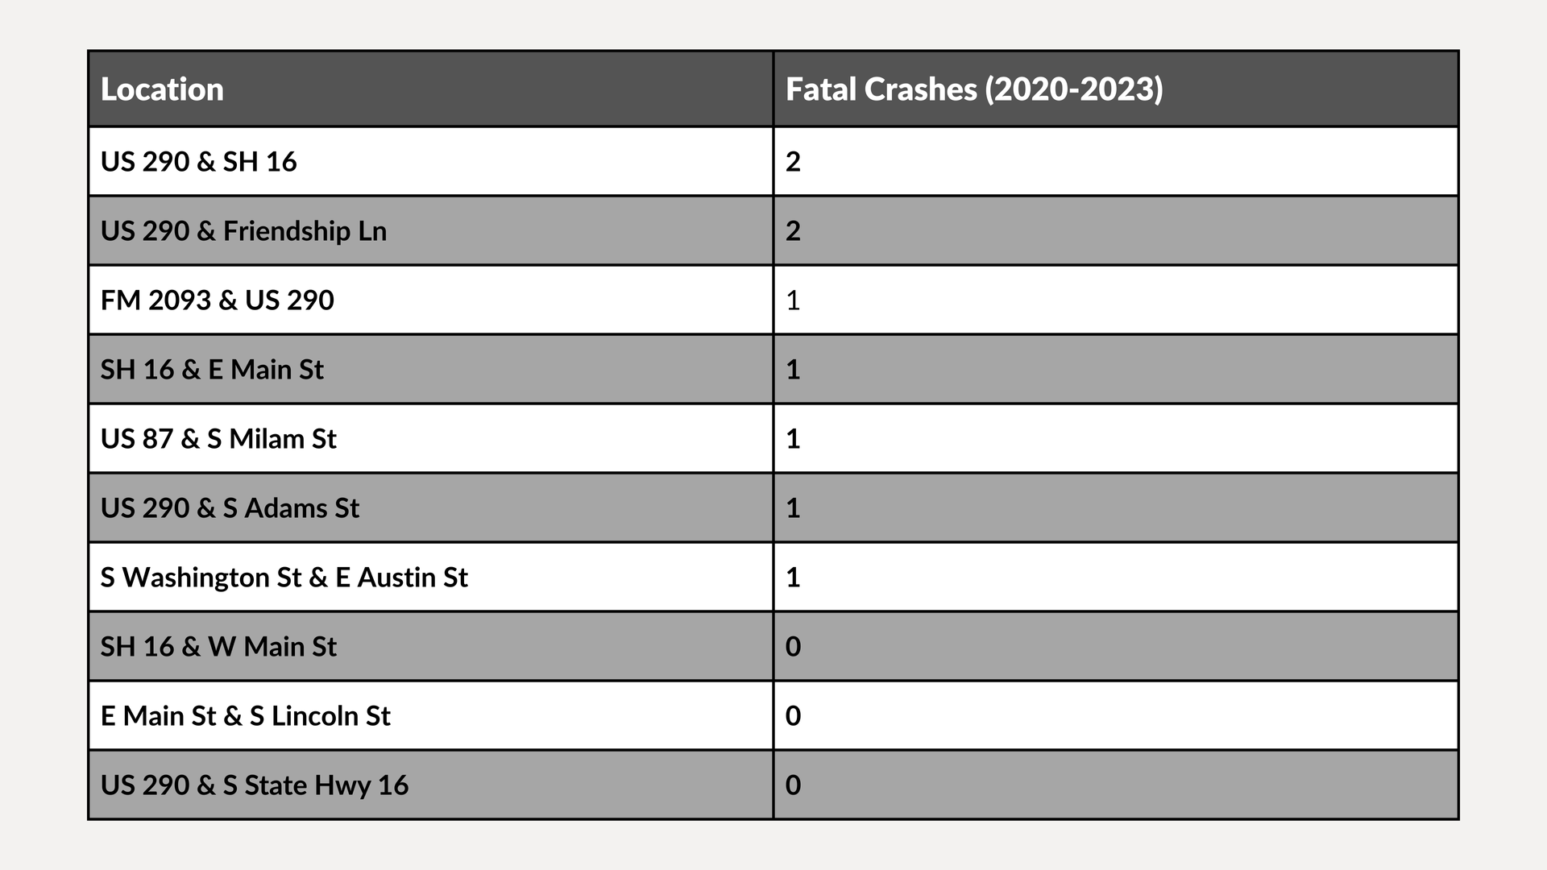Select the US 87 & S Milam St cell
Viewport: 1547px width, 870px height.
430,438
